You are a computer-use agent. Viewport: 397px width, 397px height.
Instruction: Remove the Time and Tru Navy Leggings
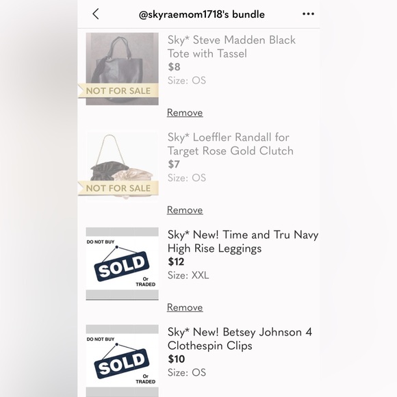point(185,307)
